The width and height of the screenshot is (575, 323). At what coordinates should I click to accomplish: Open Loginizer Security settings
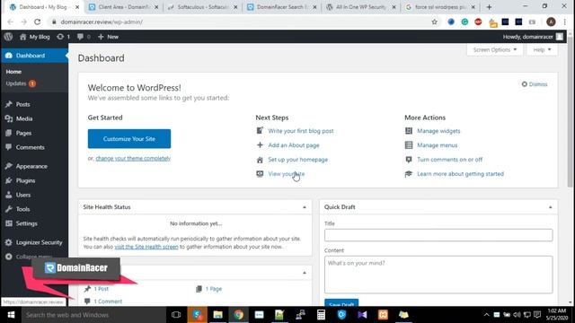pyautogui.click(x=39, y=242)
